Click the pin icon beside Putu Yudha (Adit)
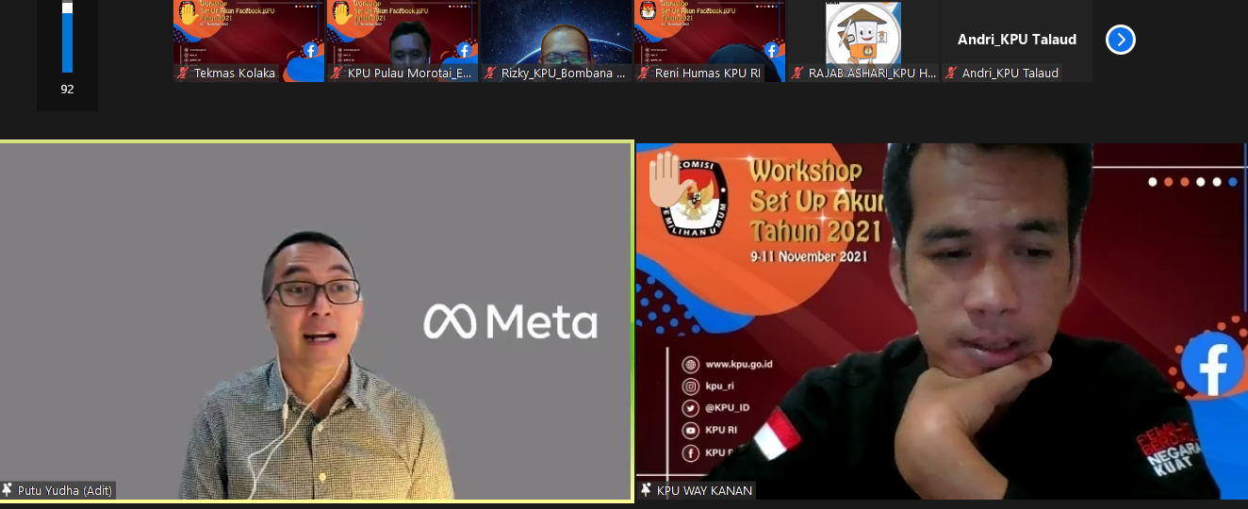Viewport: 1248px width, 509px height. [x=8, y=490]
